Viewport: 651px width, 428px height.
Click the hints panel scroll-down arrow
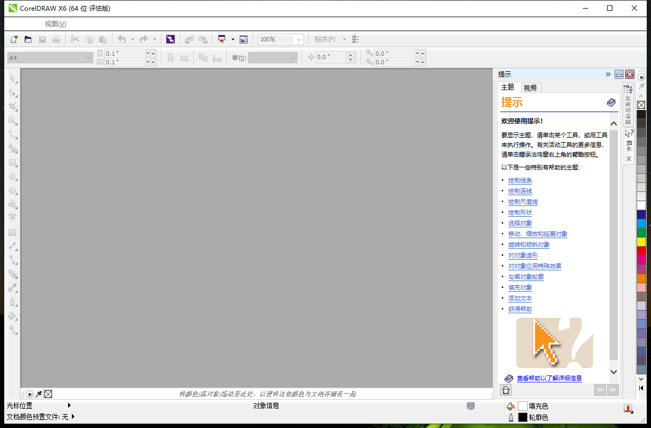[613, 371]
